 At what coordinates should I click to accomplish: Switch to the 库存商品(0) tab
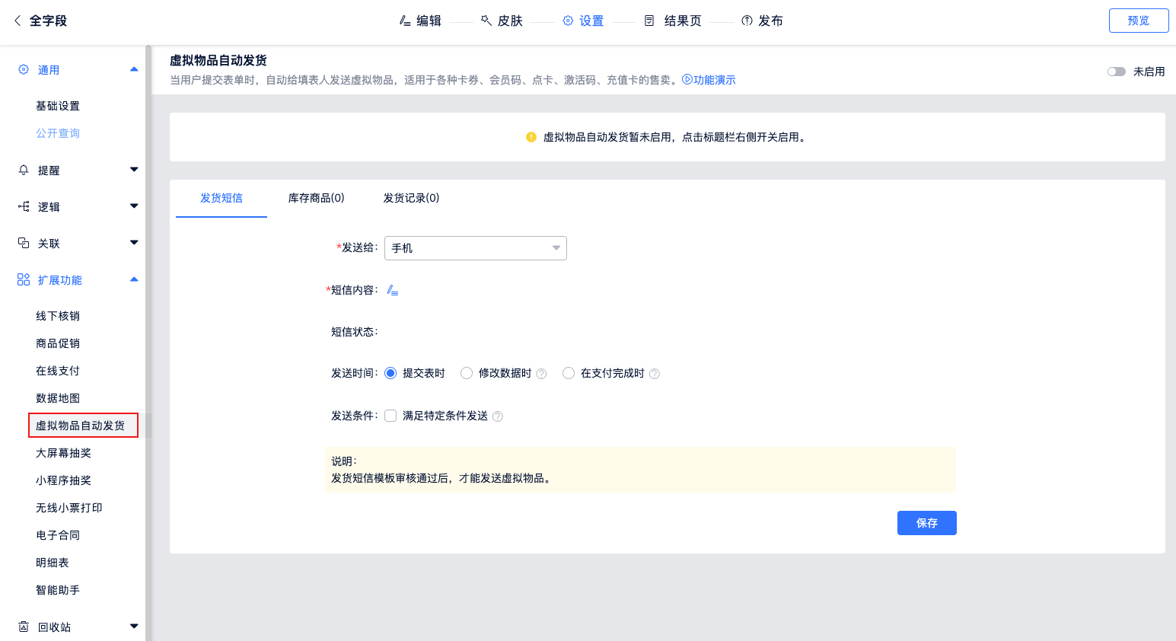coord(316,198)
